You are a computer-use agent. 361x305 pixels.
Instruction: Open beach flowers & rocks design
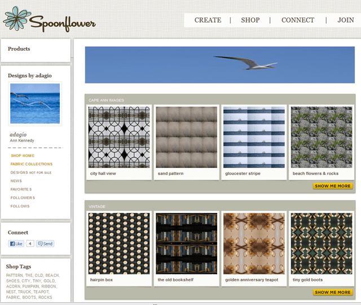321,137
